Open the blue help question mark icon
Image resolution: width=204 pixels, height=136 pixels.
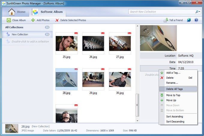pos(196,20)
